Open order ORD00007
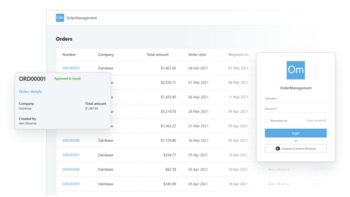Image resolution: width=350 pixels, height=197 pixels. [70, 155]
